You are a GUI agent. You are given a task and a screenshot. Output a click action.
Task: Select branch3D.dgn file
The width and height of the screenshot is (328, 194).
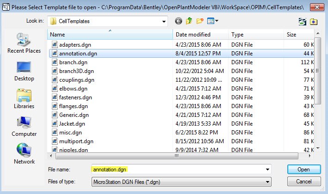76,71
